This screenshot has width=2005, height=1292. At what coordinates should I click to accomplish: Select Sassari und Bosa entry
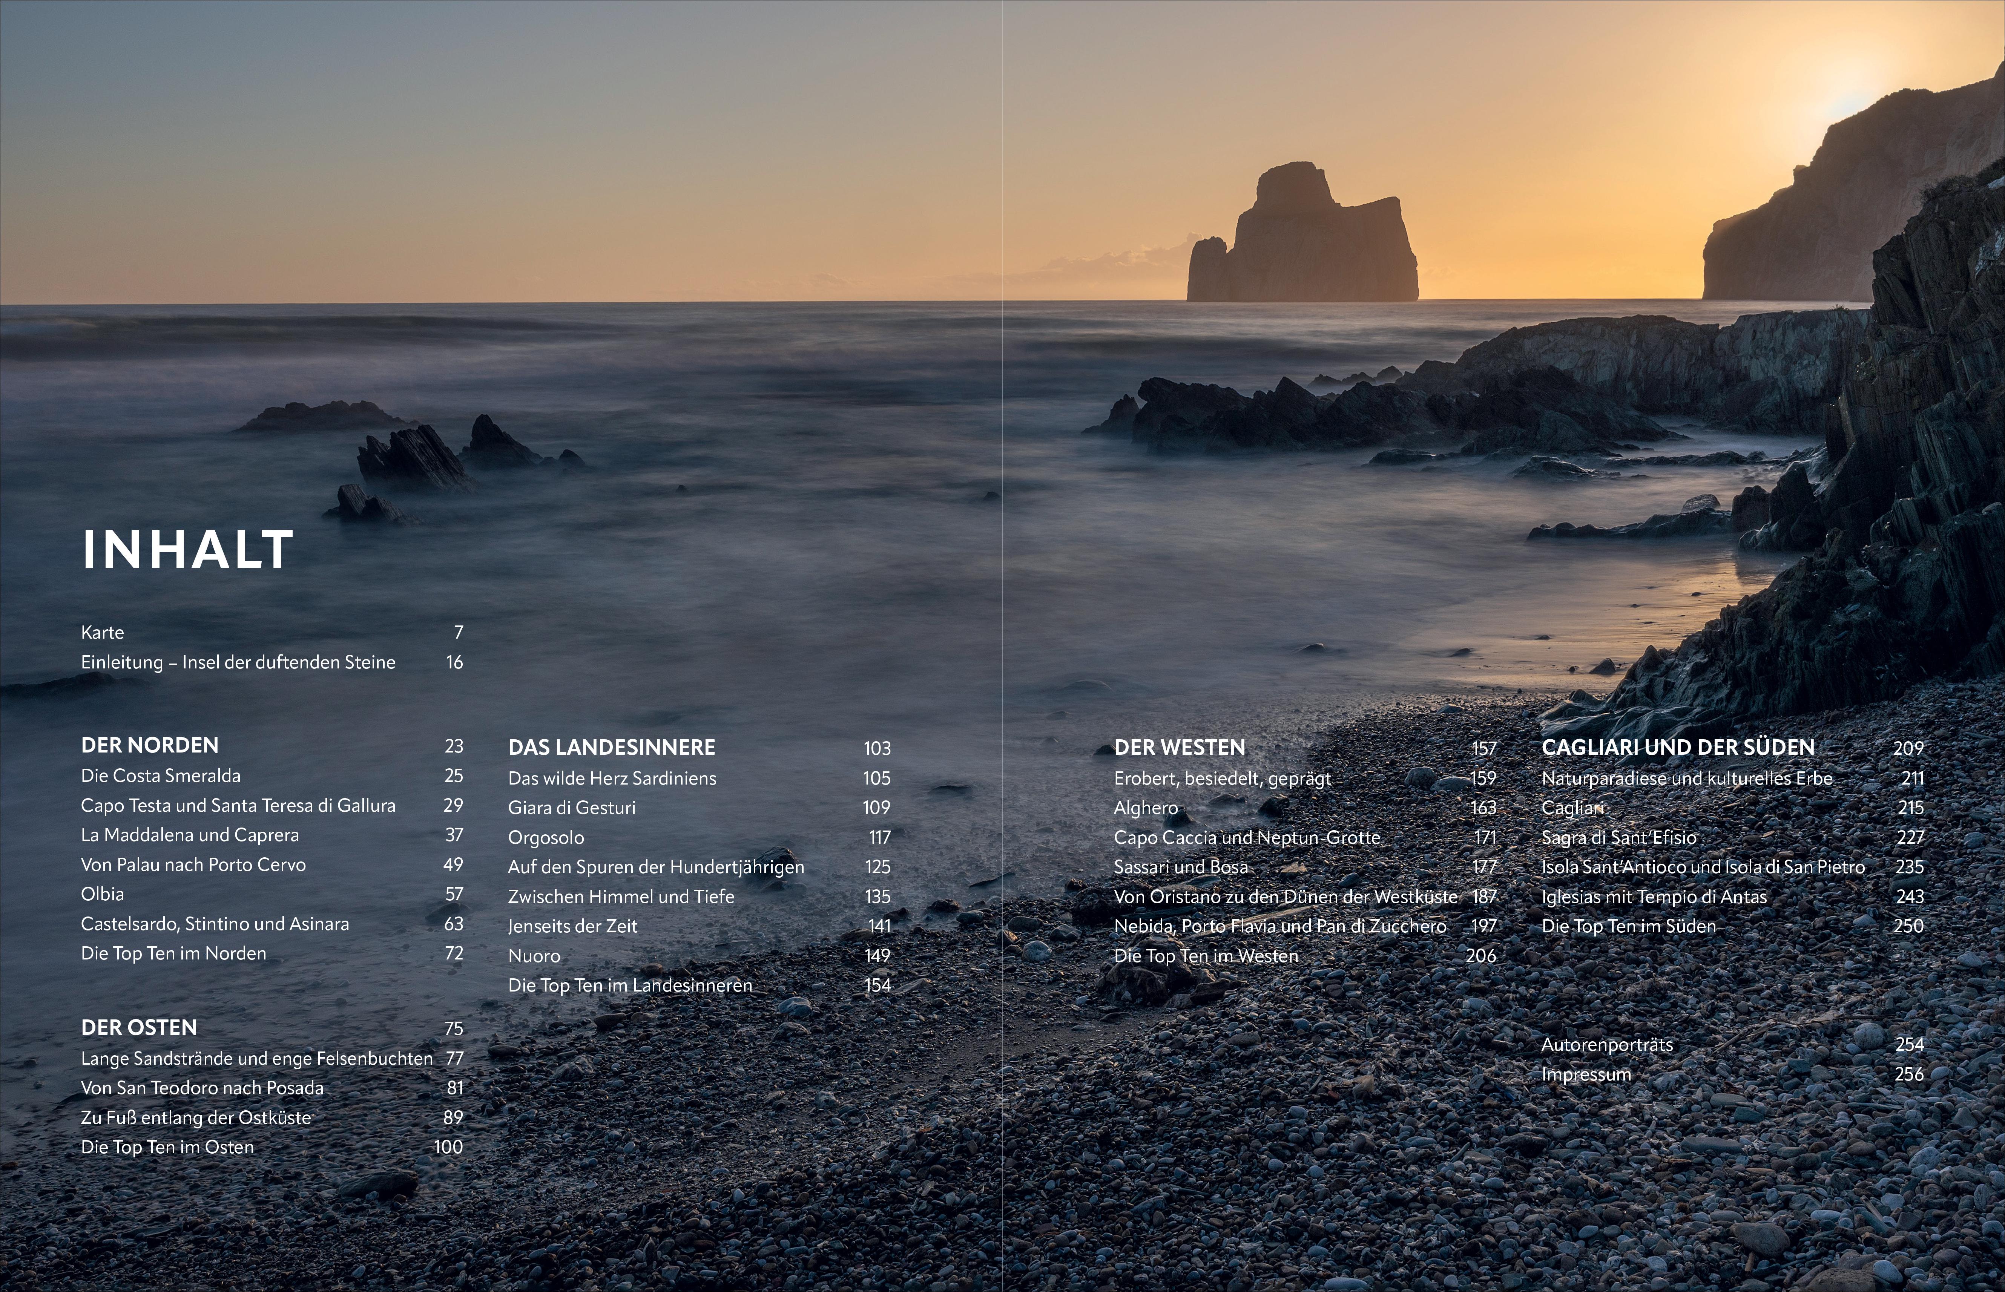(x=1181, y=867)
